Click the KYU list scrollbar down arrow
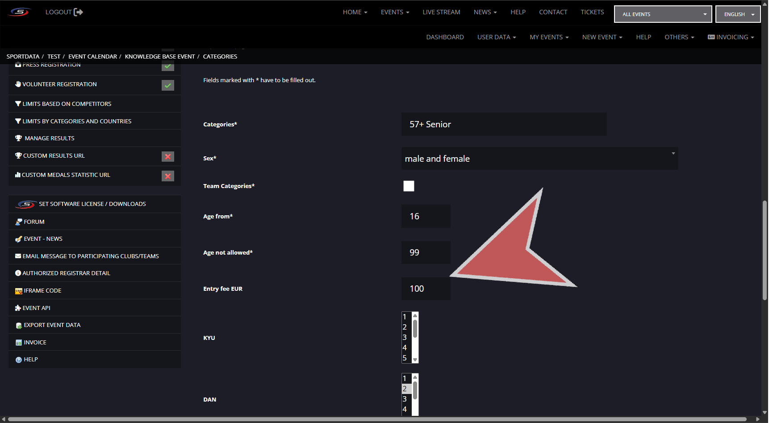 click(415, 360)
